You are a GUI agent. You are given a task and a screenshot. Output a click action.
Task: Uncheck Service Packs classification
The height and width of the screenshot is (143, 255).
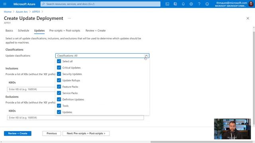[x=59, y=93]
